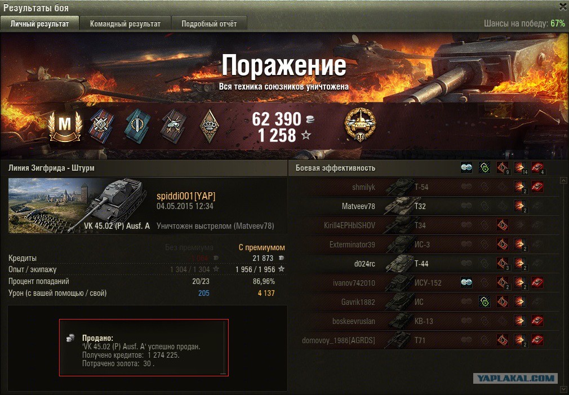The height and width of the screenshot is (395, 569).
Task: Click the spotted icon in ivanov742010 row
Action: (x=466, y=282)
